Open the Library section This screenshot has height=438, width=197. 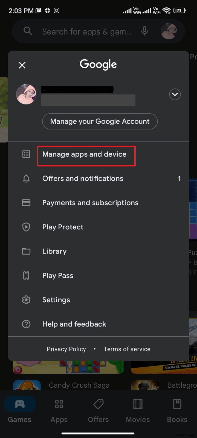point(54,251)
